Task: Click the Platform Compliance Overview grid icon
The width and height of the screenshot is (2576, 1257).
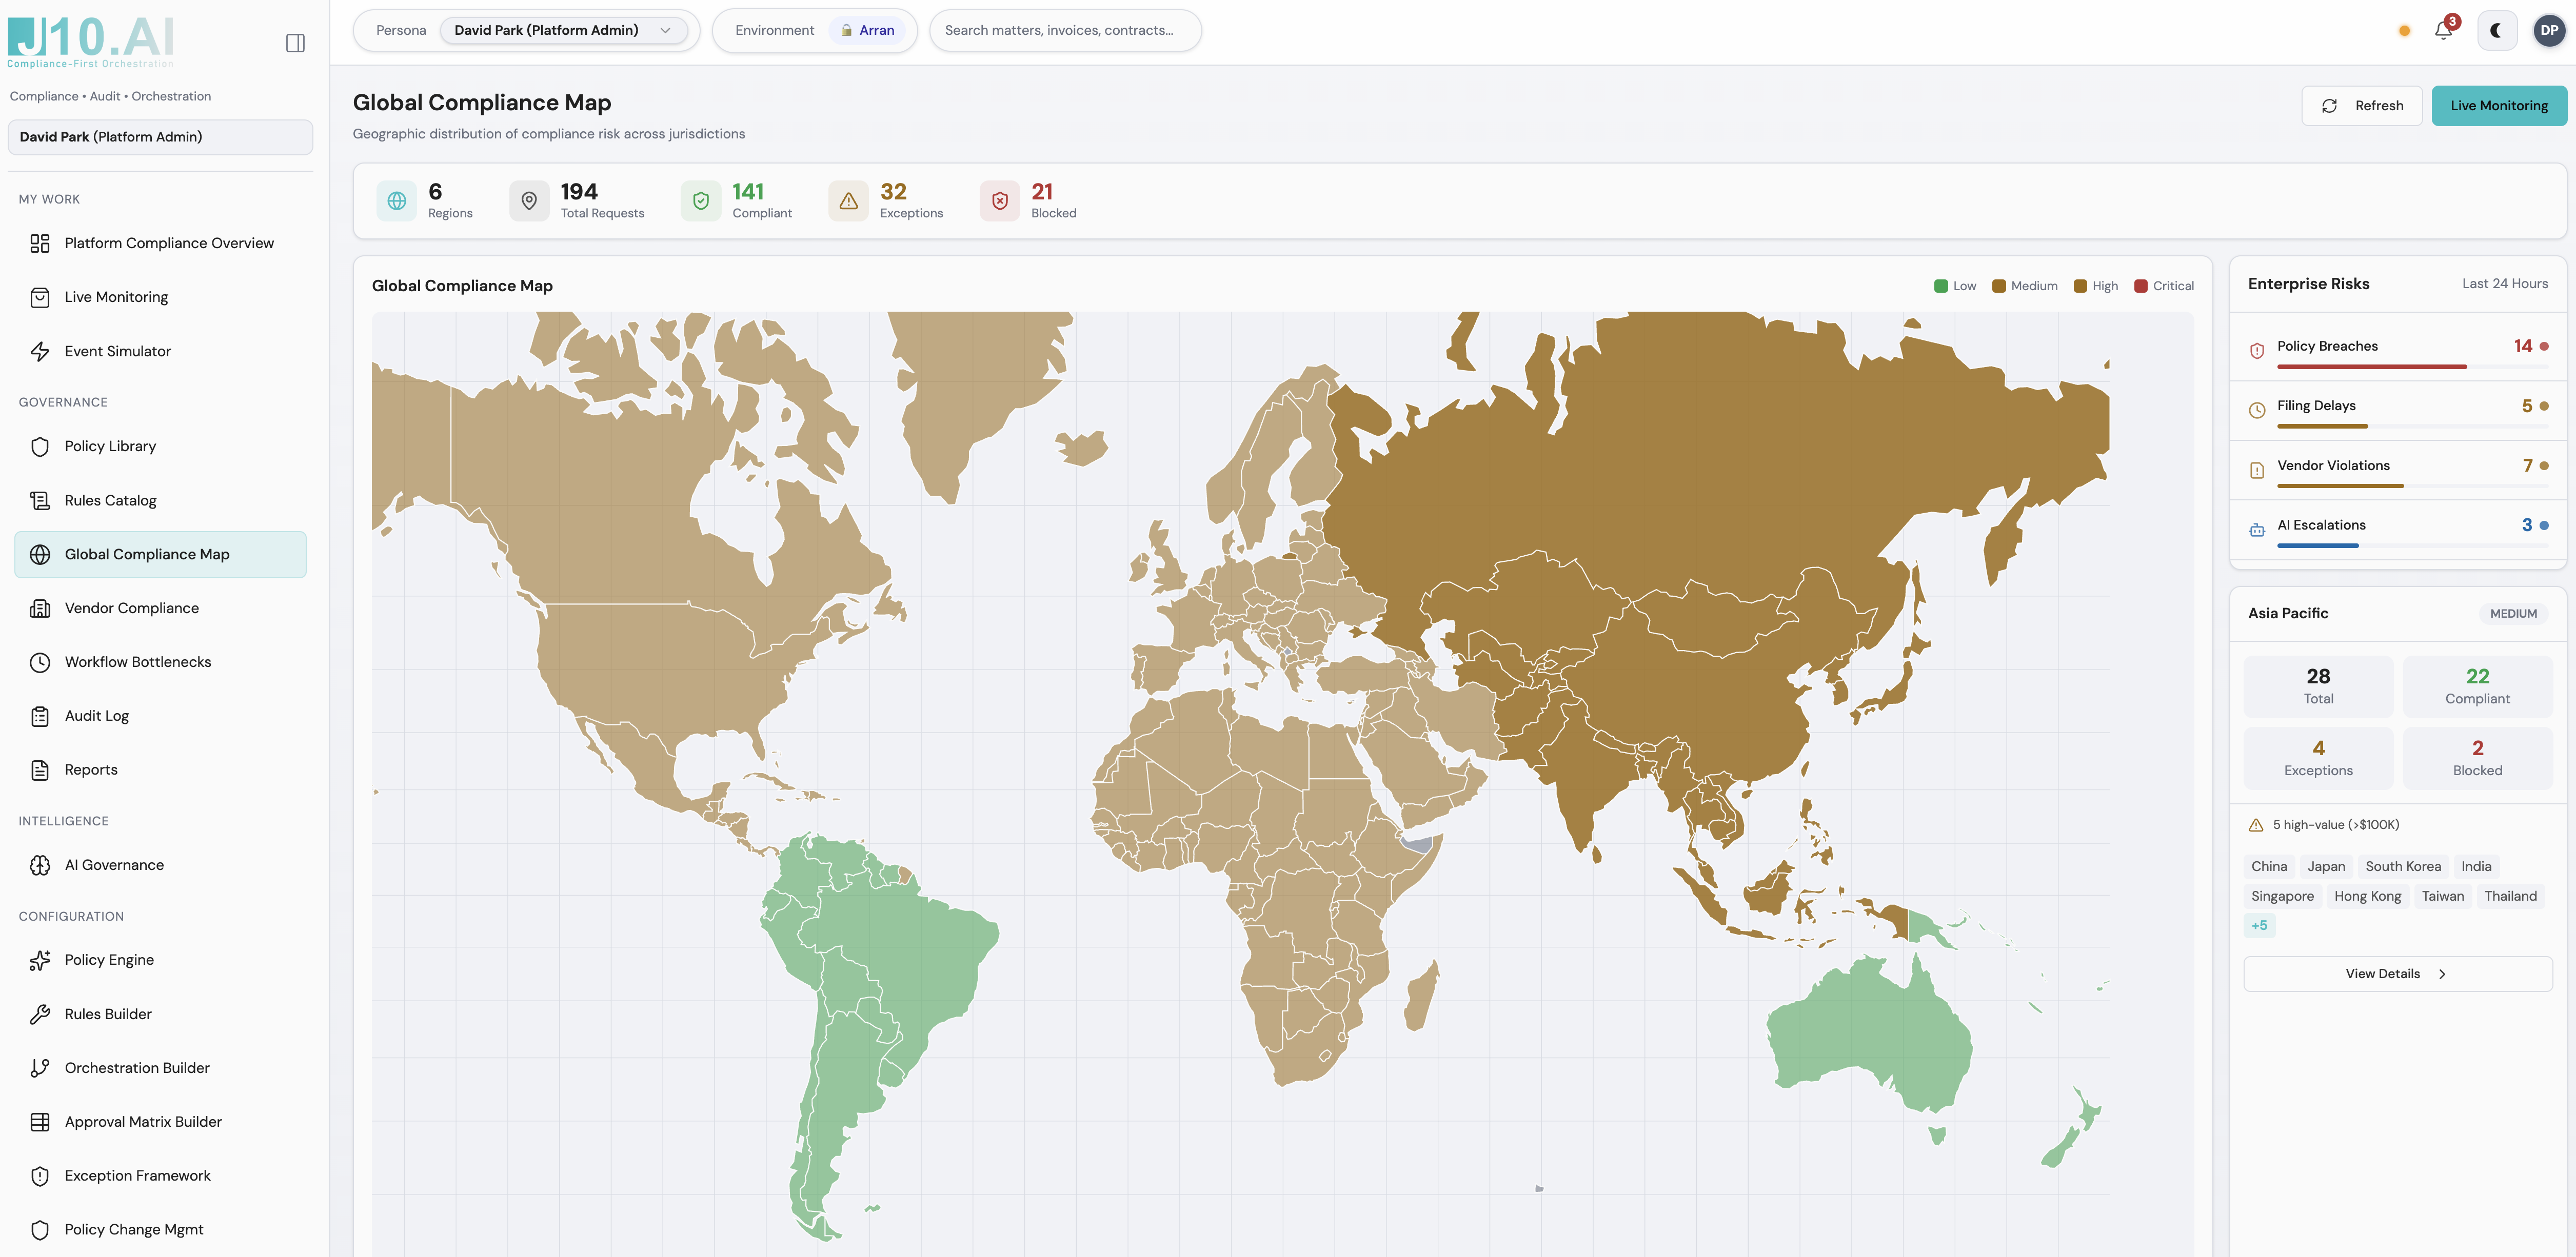Action: (40, 243)
